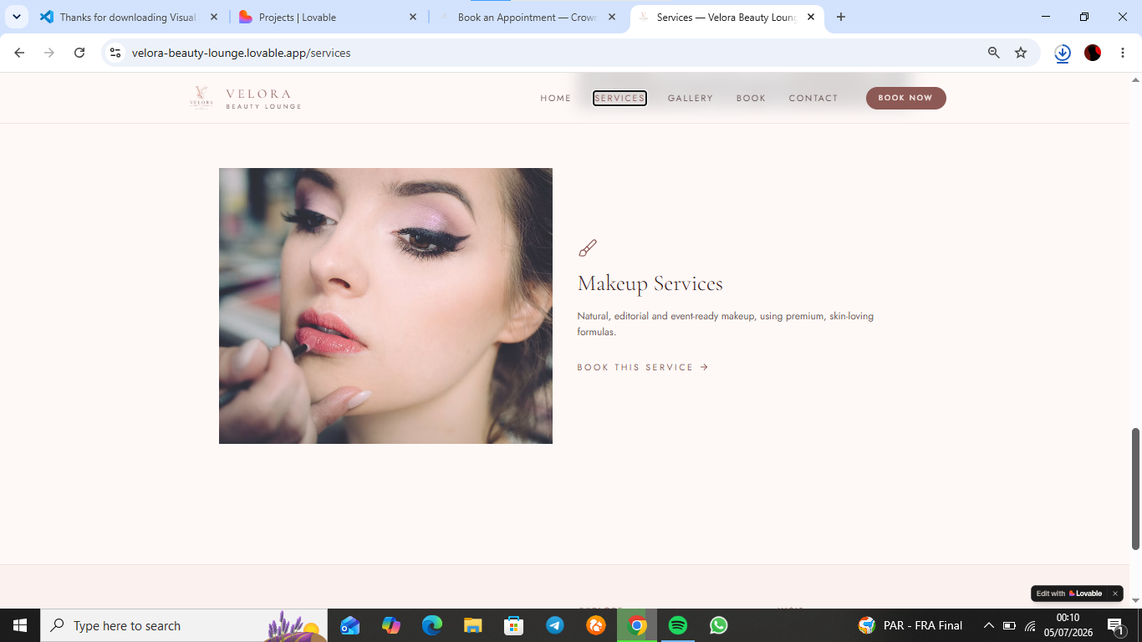Open Telegram from the taskbar
This screenshot has height=642, width=1142.
click(555, 625)
